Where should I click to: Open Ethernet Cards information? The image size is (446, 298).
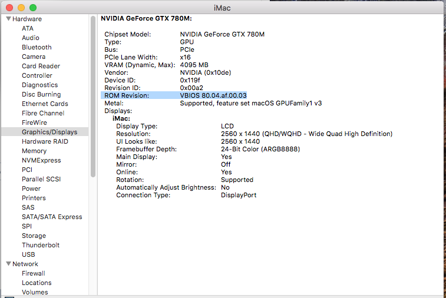pyautogui.click(x=45, y=104)
